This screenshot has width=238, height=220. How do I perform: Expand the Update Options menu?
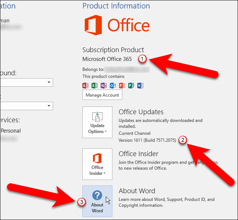[97, 122]
